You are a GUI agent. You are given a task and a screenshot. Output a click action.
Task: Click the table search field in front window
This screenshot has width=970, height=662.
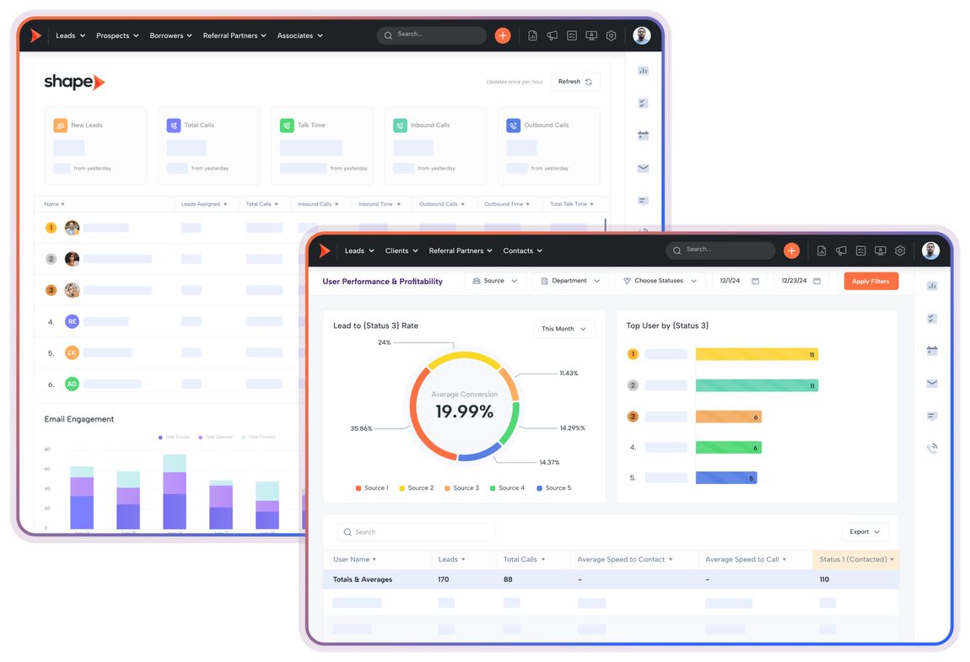[x=417, y=532]
